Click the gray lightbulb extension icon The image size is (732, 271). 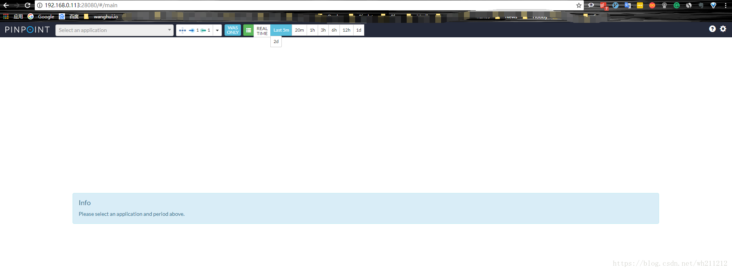(664, 5)
